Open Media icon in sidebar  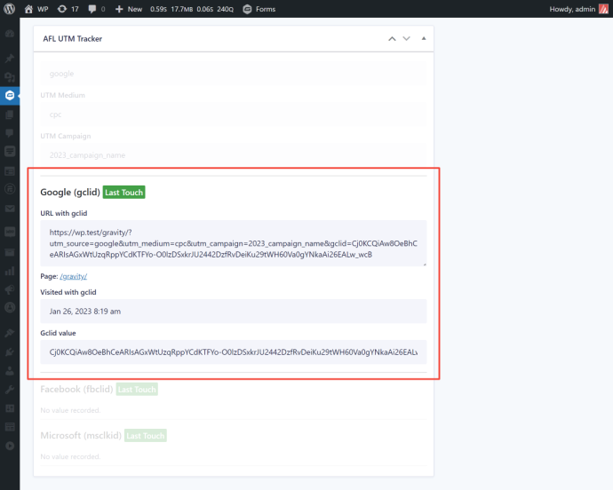click(x=10, y=75)
